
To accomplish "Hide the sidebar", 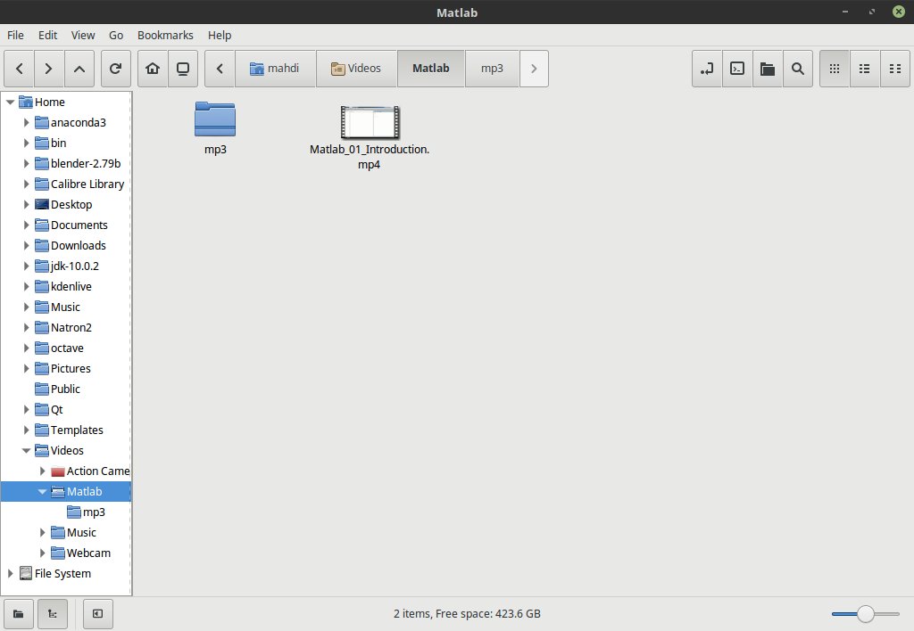I will (98, 613).
